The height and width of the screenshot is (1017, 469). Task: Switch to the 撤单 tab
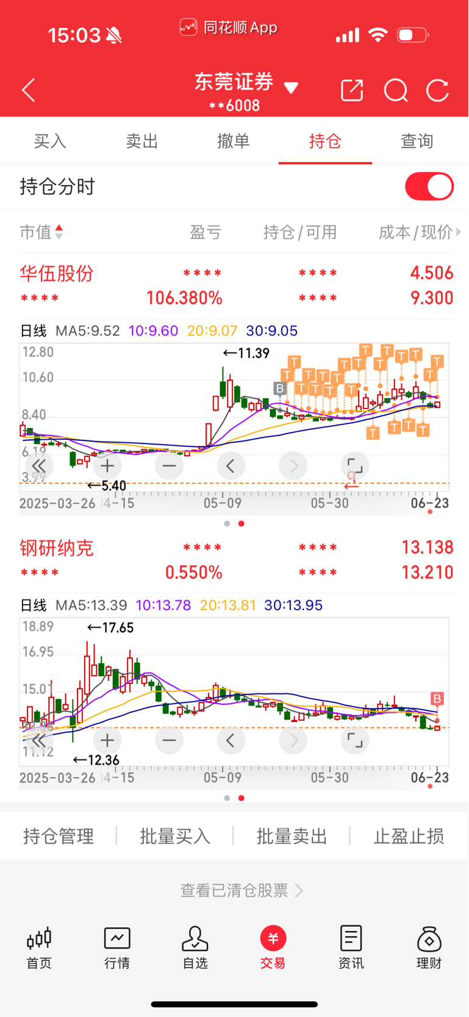click(x=234, y=141)
